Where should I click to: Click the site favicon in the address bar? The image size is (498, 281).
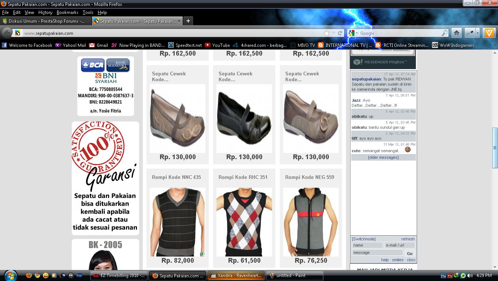[18, 33]
